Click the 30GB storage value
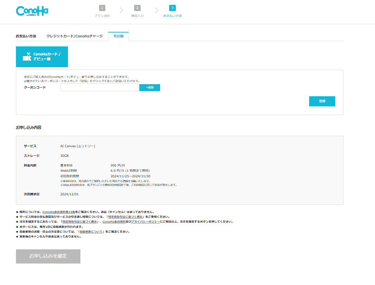 tap(64, 156)
